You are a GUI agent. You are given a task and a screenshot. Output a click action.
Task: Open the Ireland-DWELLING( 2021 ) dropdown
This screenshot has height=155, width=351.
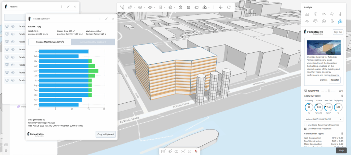pyautogui.click(x=324, y=119)
